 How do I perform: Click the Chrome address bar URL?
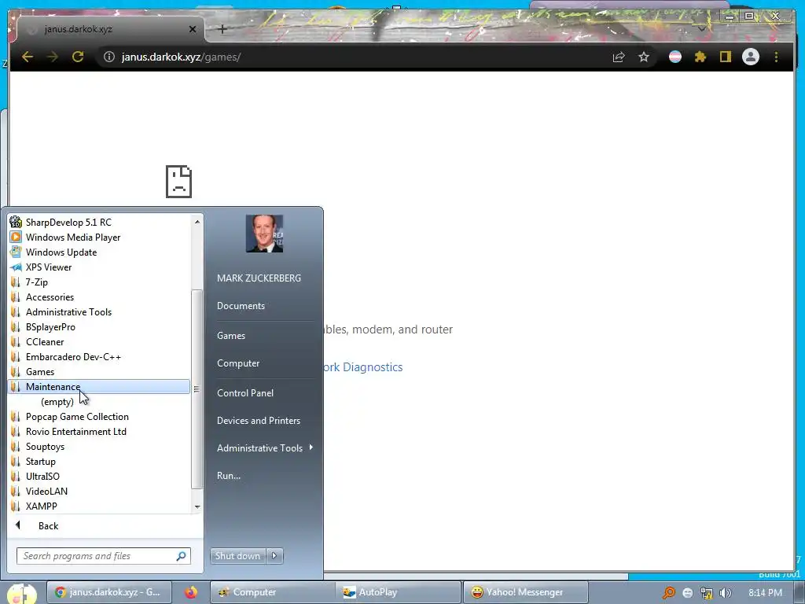(181, 57)
